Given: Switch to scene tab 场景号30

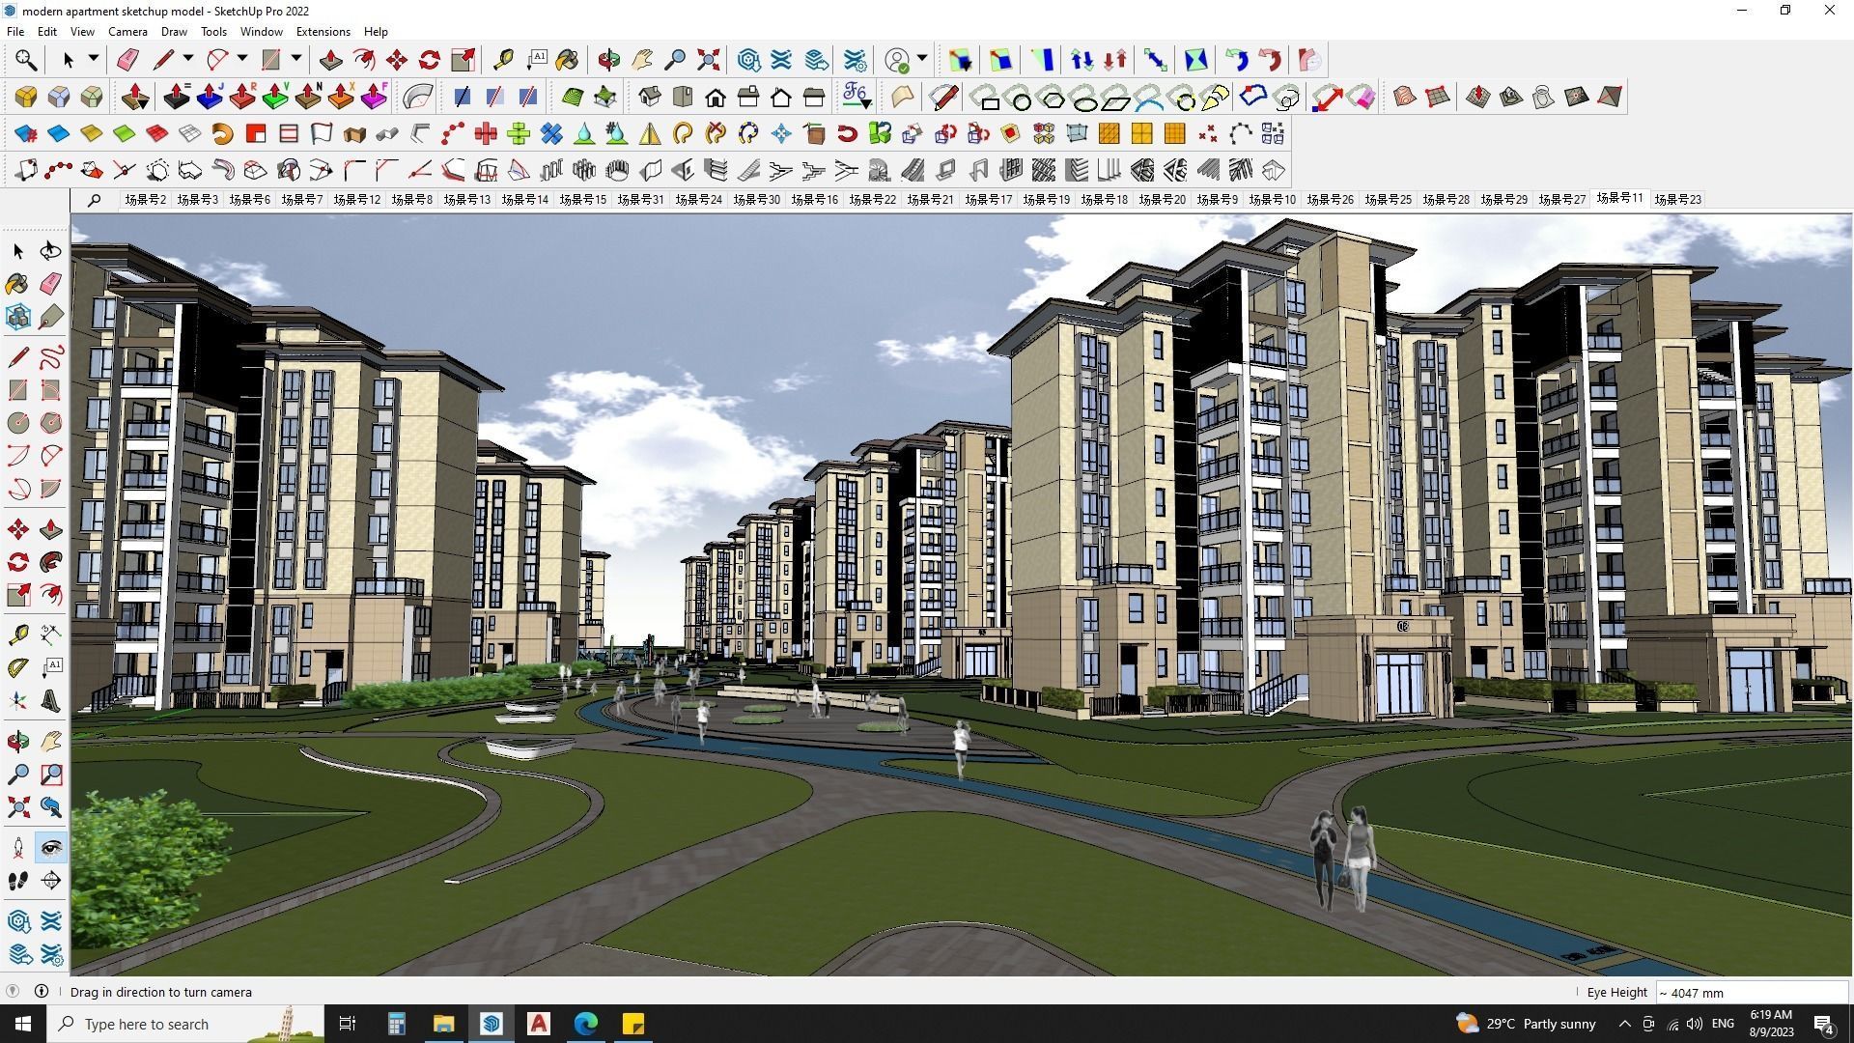Looking at the screenshot, I should point(757,200).
